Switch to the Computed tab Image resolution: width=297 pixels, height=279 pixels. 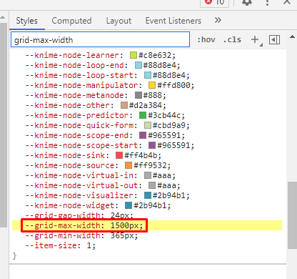(71, 21)
